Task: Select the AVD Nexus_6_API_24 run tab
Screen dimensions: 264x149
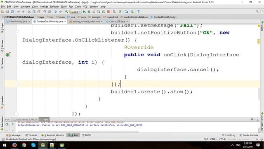Action: (x=26, y=120)
